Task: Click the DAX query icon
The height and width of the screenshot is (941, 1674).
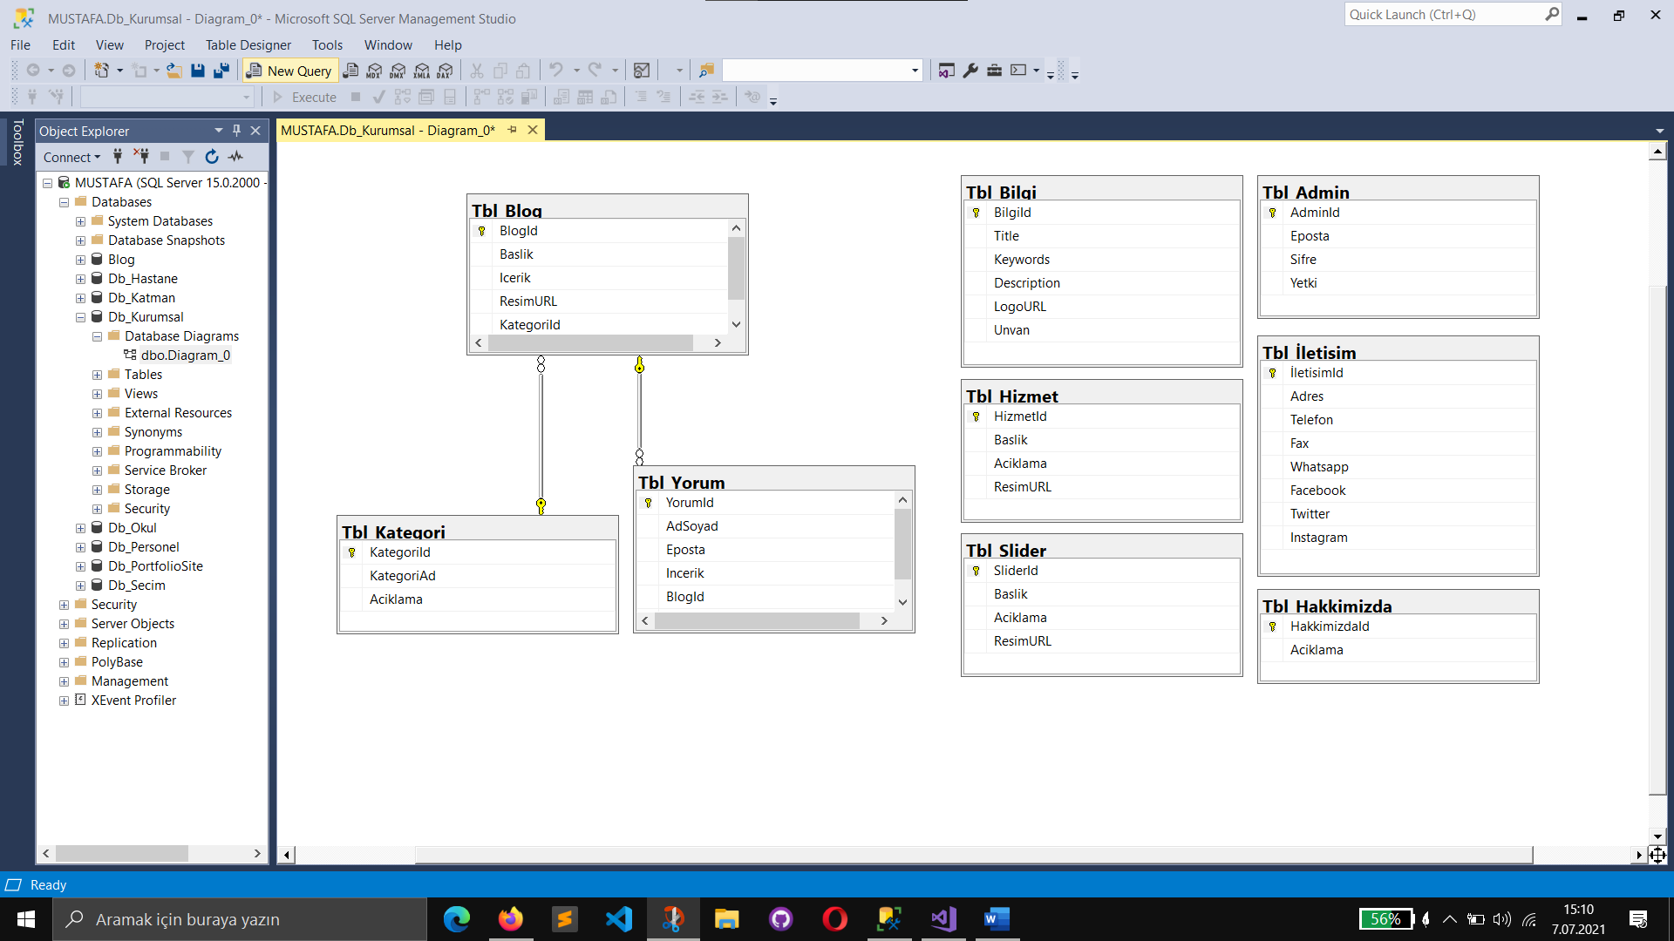Action: coord(446,71)
